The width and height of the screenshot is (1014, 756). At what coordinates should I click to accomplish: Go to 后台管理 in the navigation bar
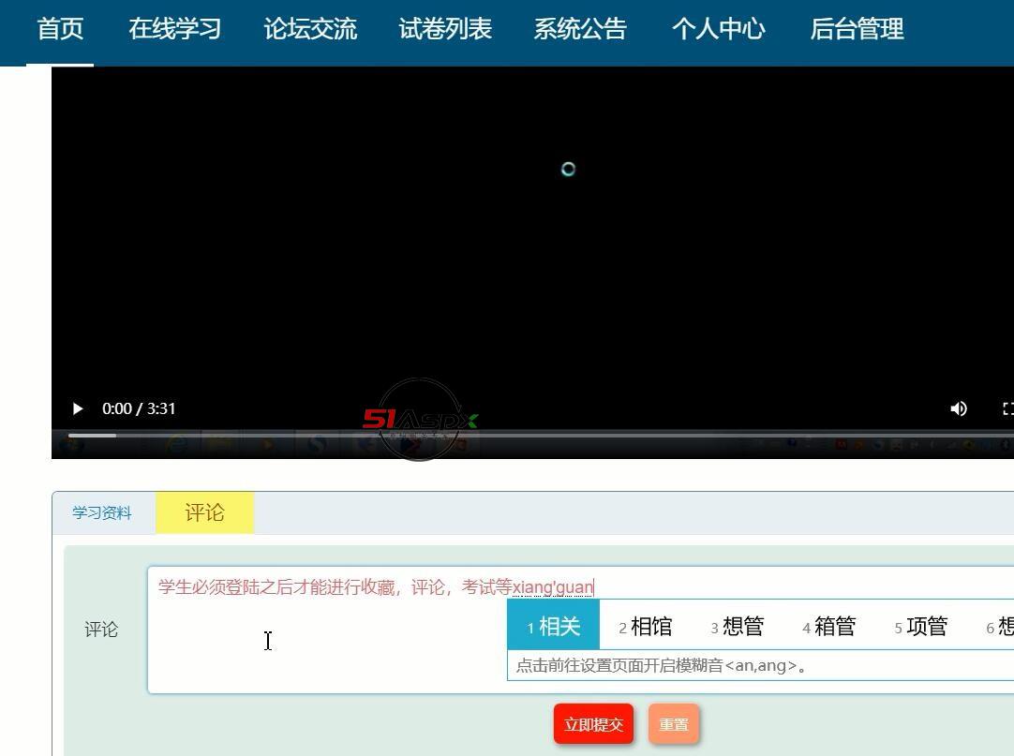[857, 29]
